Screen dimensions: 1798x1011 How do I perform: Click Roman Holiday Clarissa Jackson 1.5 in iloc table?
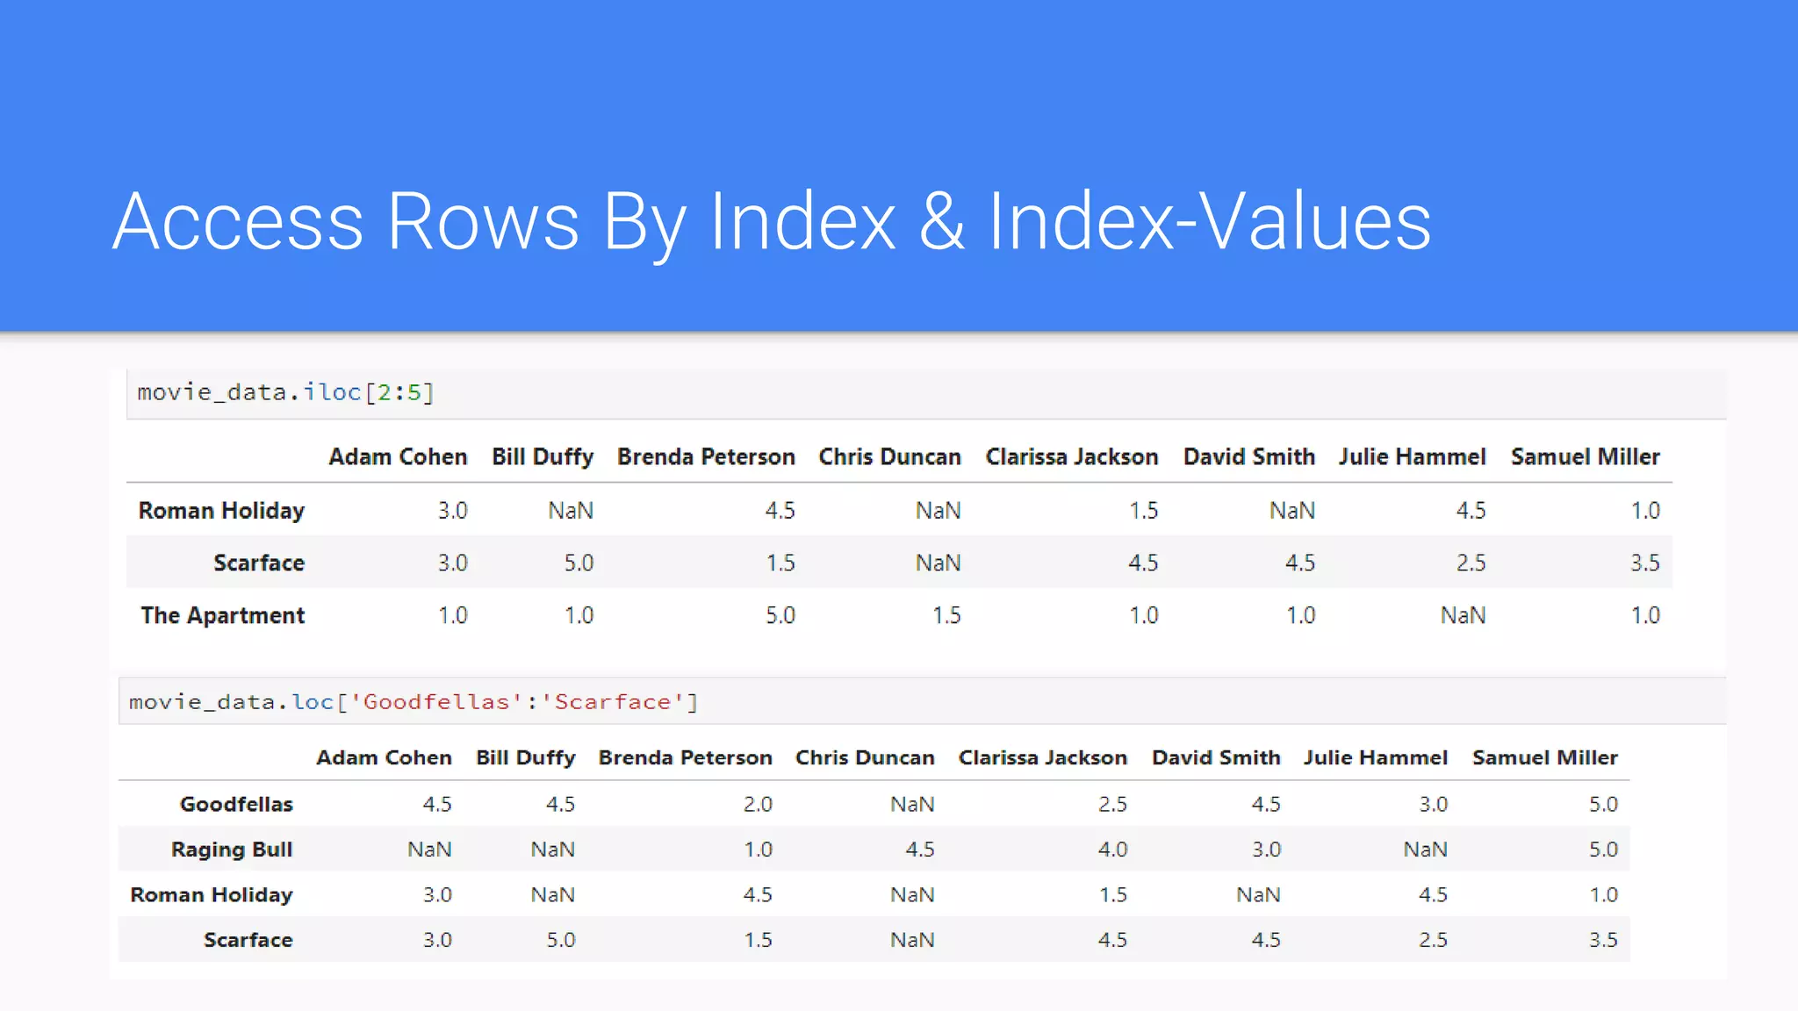pos(1144,511)
